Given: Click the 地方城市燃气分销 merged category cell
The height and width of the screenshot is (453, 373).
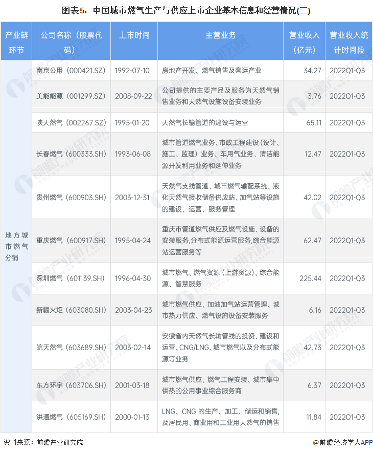Looking at the screenshot, I should point(16,246).
